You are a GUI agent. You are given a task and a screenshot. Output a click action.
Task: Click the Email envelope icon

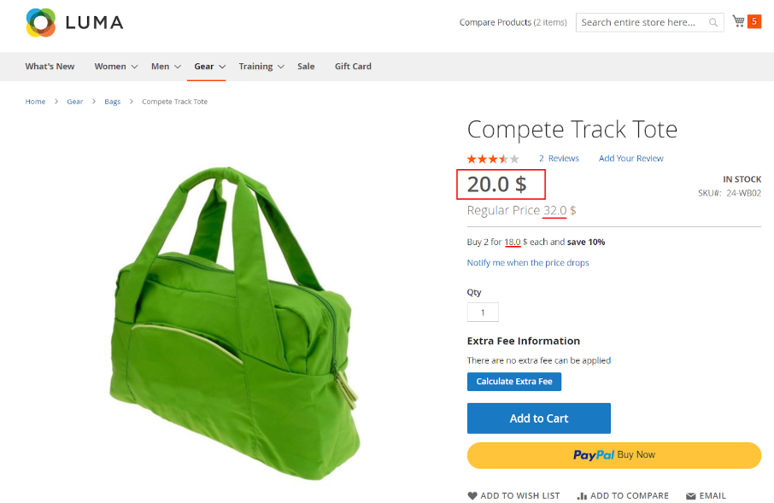point(691,495)
